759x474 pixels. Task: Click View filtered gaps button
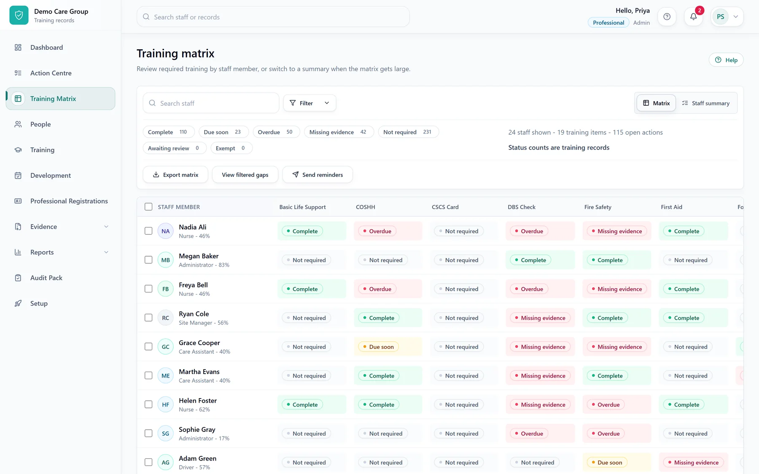tap(245, 174)
